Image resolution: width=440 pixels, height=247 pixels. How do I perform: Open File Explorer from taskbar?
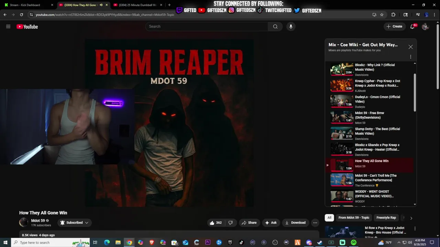(x=118, y=243)
